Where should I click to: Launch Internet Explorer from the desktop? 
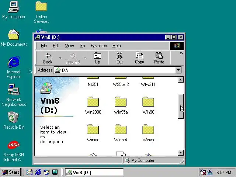(x=14, y=67)
